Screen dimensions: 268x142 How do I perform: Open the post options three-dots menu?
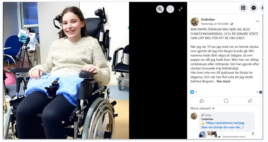[x=258, y=21]
